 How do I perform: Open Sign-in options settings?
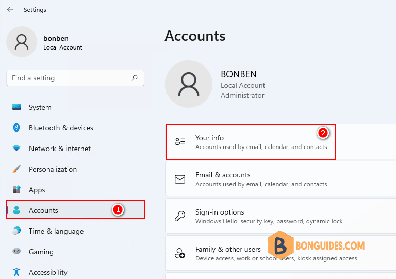click(268, 216)
